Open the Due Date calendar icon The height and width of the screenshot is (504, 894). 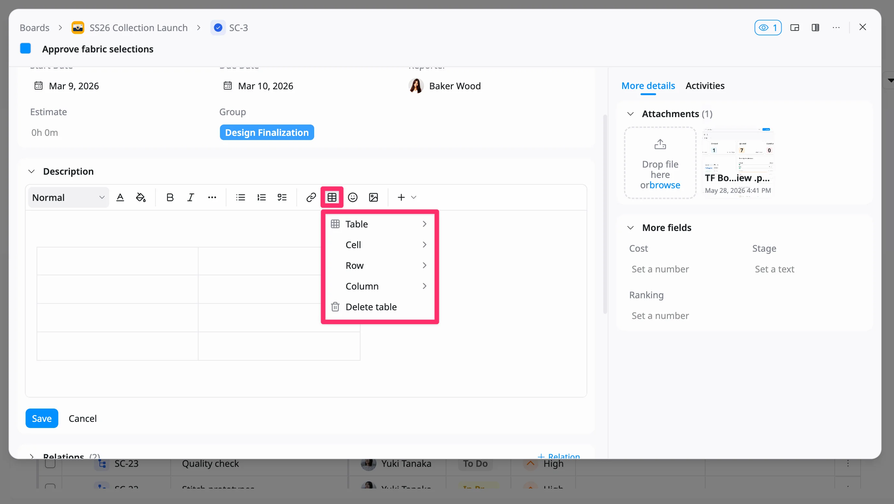(228, 86)
